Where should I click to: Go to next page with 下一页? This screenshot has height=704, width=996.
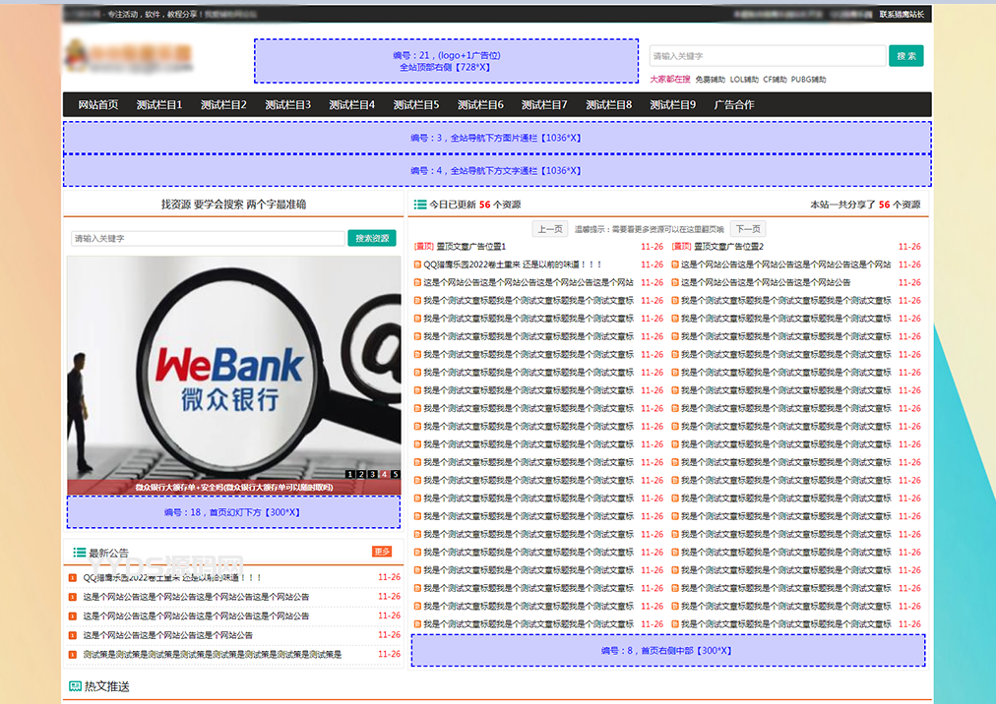point(747,229)
